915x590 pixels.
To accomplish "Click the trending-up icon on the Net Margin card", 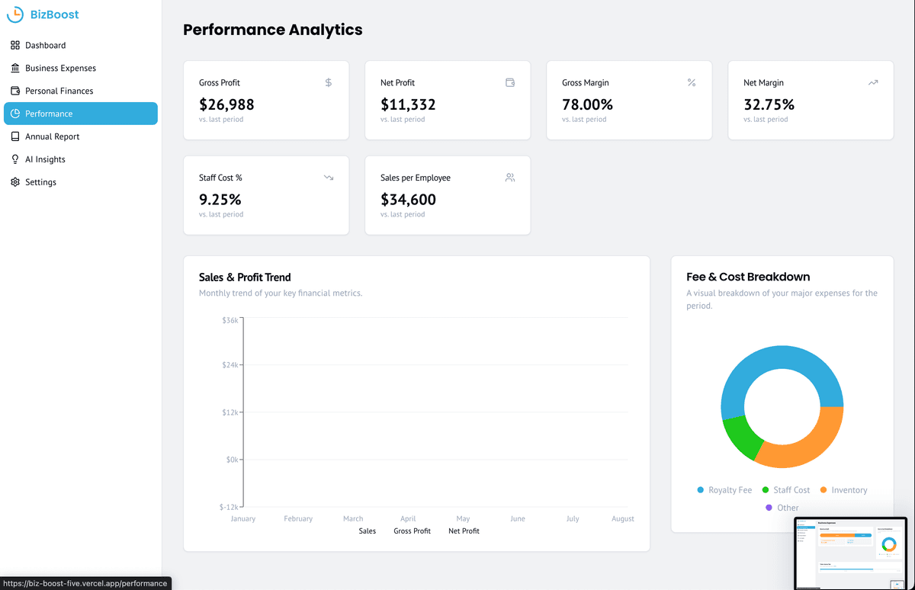I will click(x=872, y=82).
